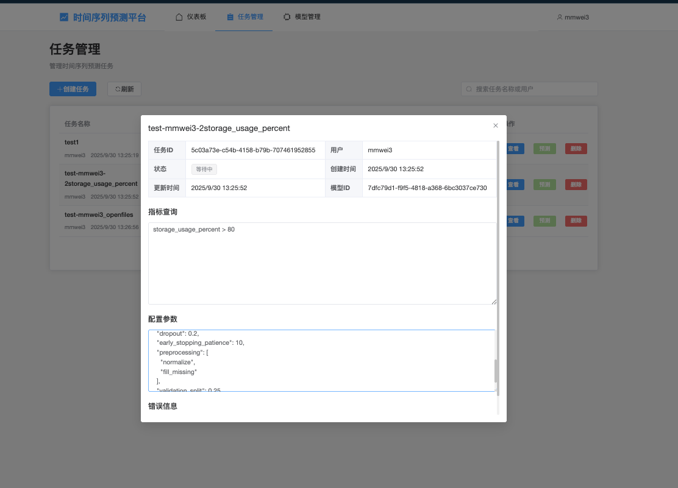678x488 pixels.
Task: Click the 更新时间 value in dialog
Action: (219, 188)
